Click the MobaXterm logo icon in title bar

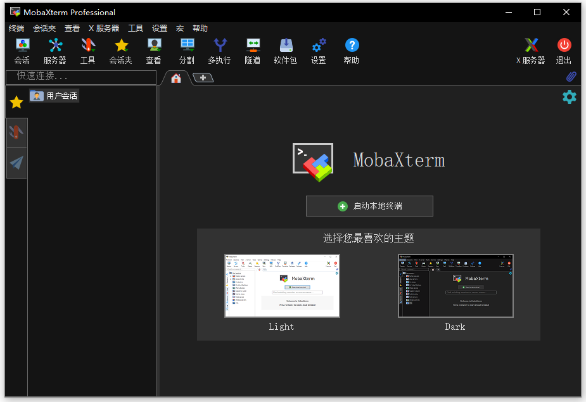pos(15,12)
